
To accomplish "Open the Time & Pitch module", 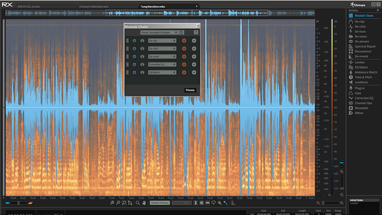I will (360, 77).
